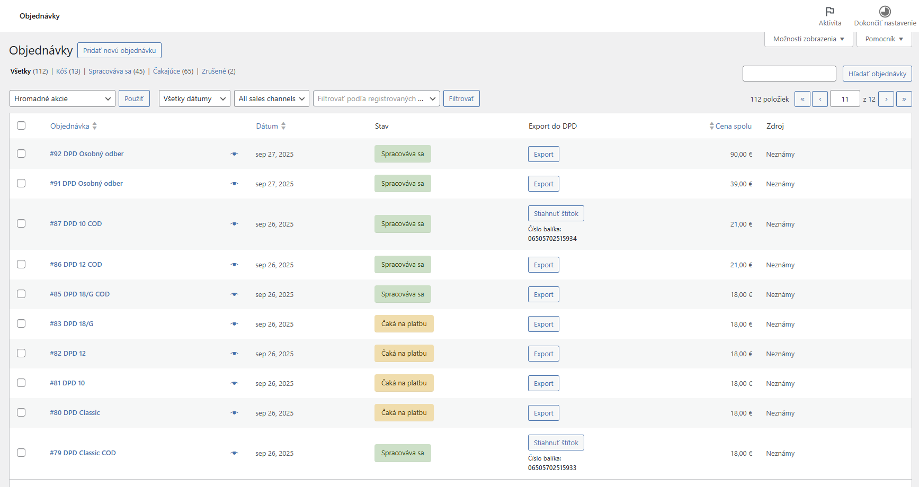Open Hromadné akcie dropdown

[63, 98]
